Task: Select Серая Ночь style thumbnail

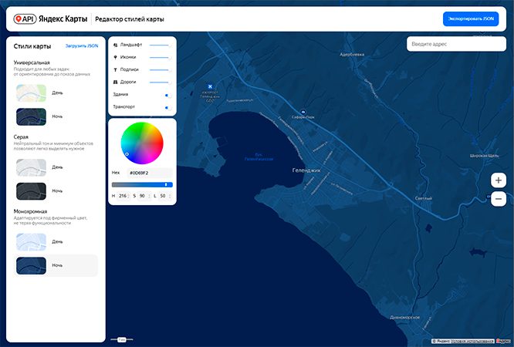Action: click(31, 191)
